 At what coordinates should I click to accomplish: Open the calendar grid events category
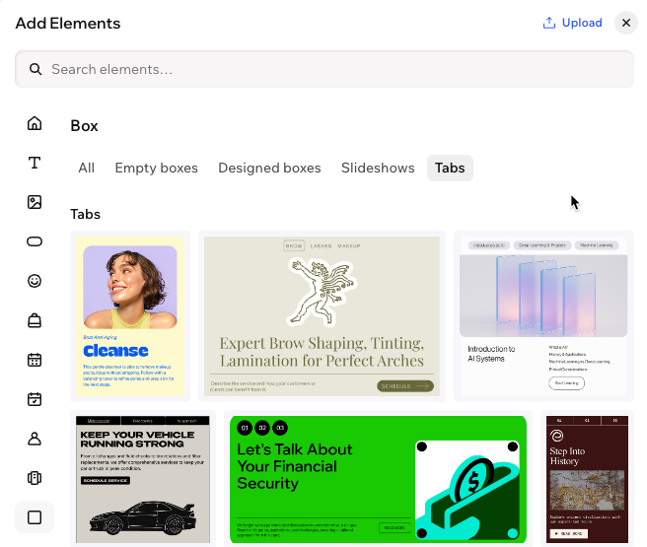(x=35, y=360)
